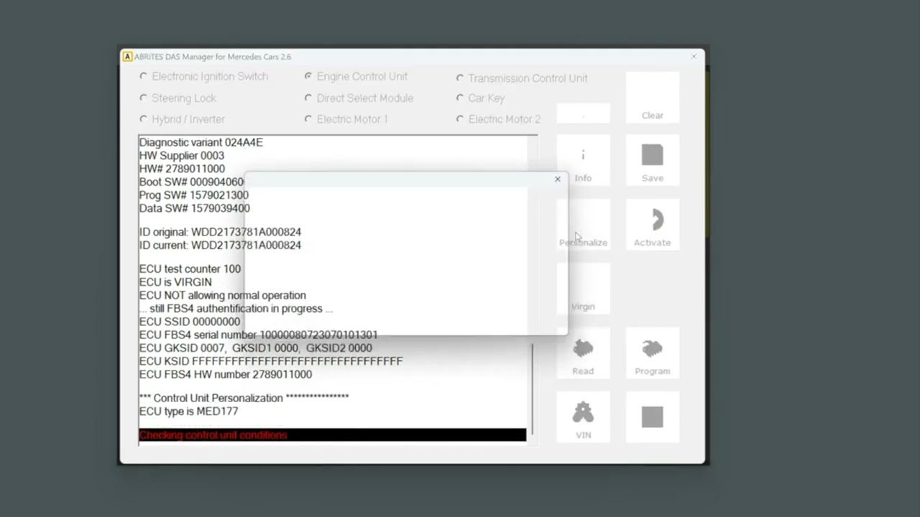Click the gray stop square icon
This screenshot has width=920, height=517.
pyautogui.click(x=653, y=417)
